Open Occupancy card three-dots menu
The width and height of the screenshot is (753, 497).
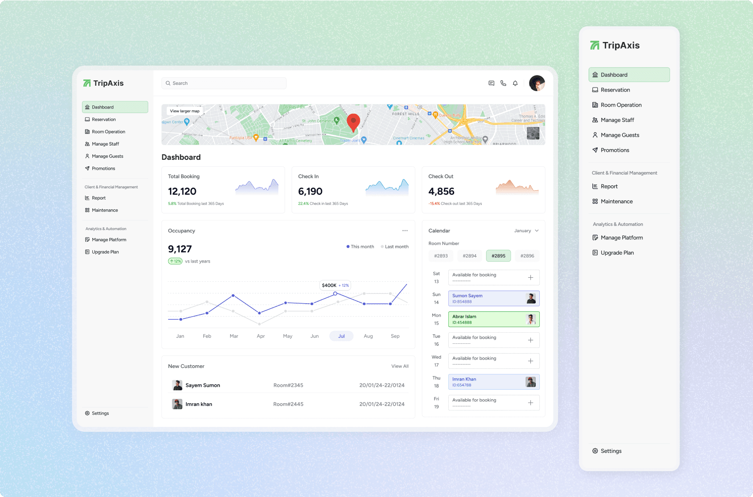click(405, 231)
